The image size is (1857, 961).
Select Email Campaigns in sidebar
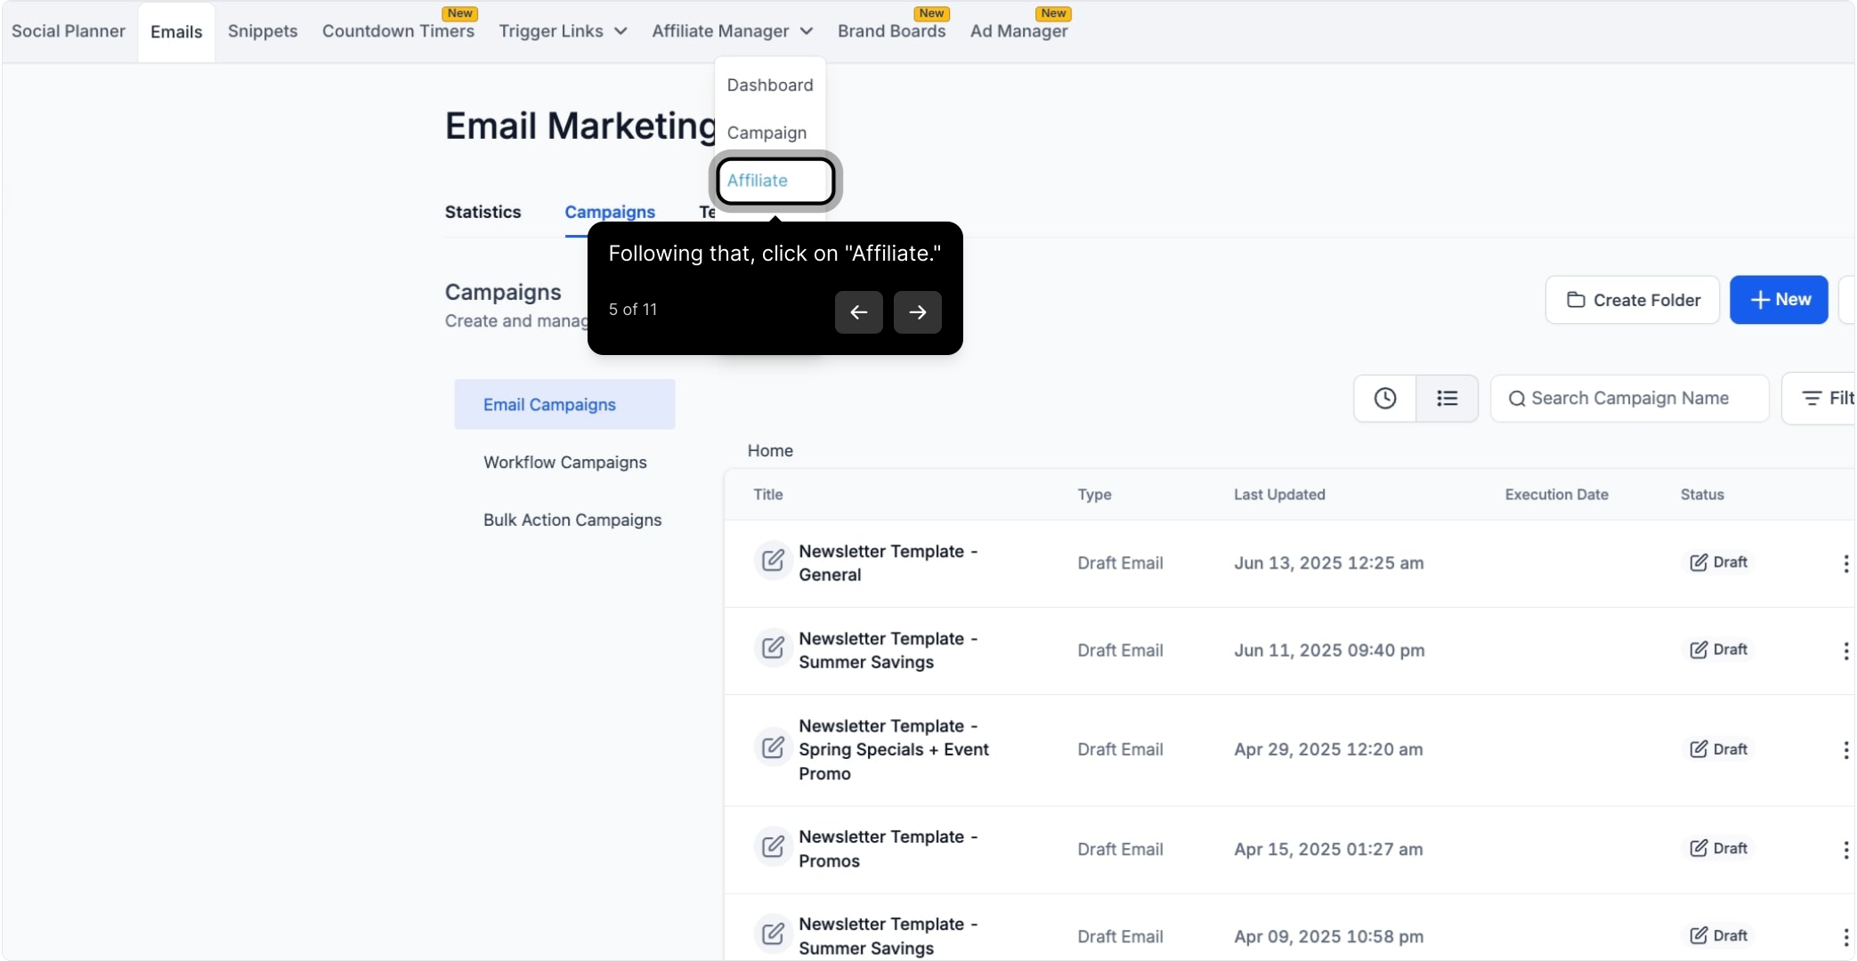click(x=564, y=405)
